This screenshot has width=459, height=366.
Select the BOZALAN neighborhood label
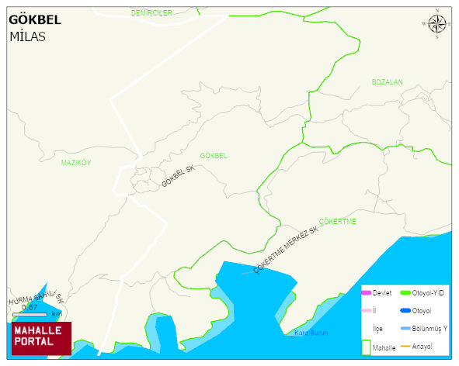(387, 82)
